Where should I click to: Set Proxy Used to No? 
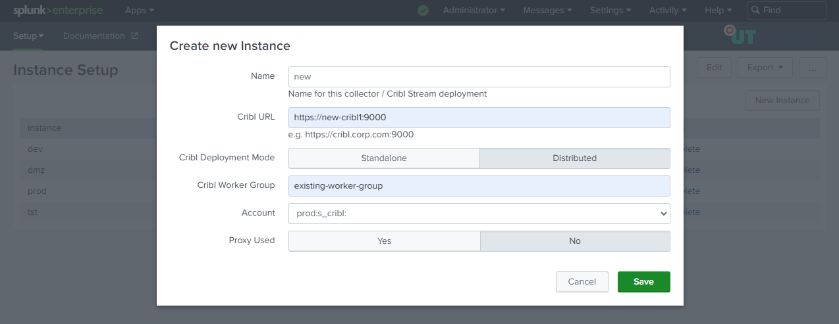575,241
